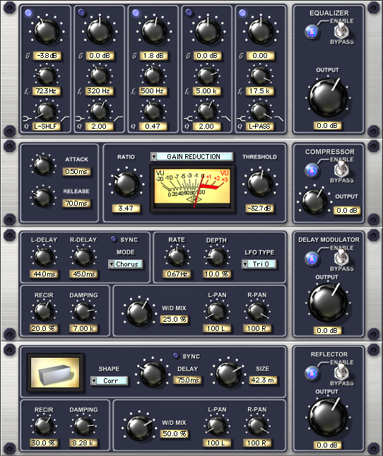Image resolution: width=383 pixels, height=456 pixels.
Task: Toggle the first EQ band's blue LED
Action: click(x=28, y=13)
